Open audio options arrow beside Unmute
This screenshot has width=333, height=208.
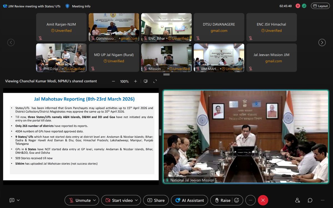click(95, 200)
